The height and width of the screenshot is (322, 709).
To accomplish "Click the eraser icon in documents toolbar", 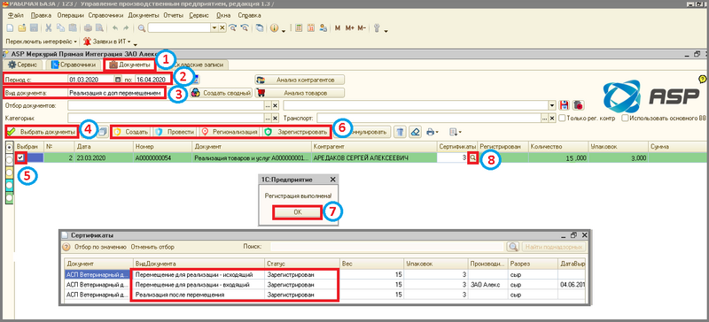I will (x=416, y=132).
